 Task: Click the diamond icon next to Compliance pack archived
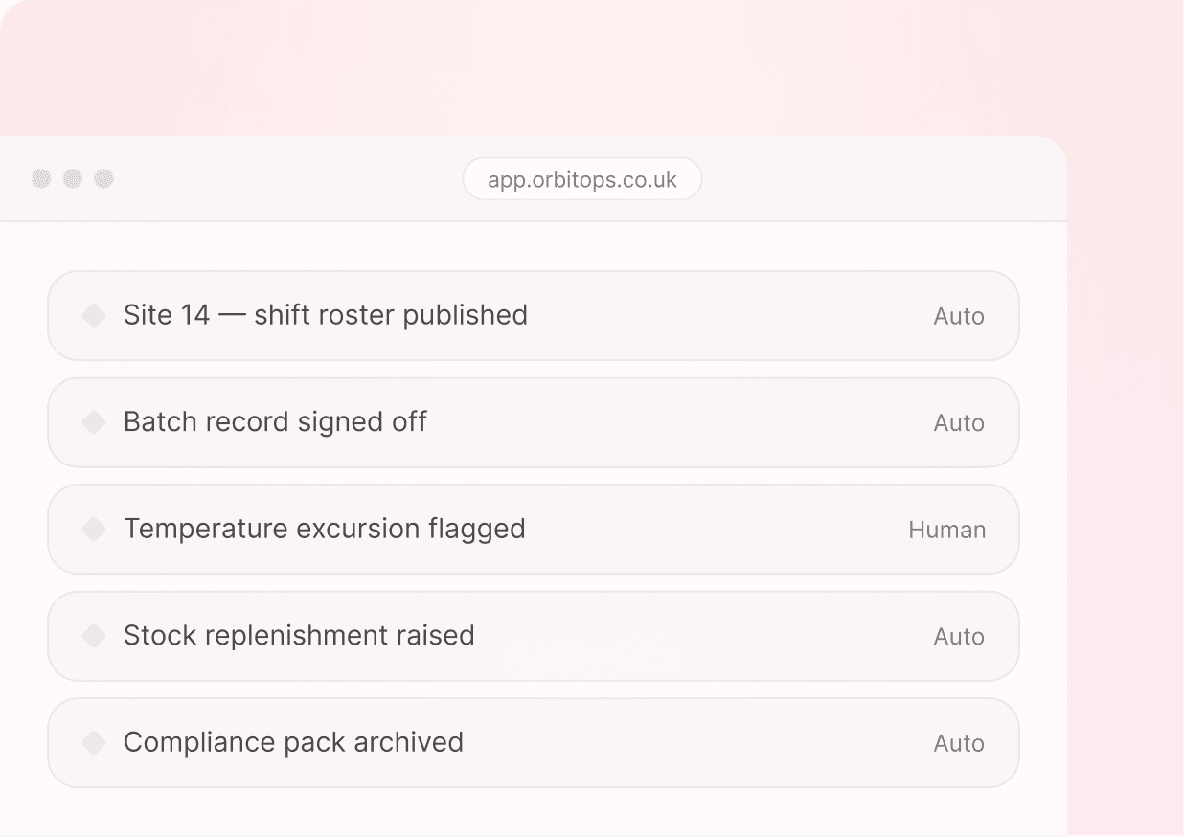94,742
